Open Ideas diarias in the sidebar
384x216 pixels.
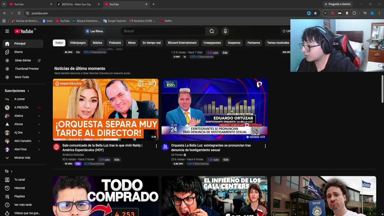(x=23, y=60)
